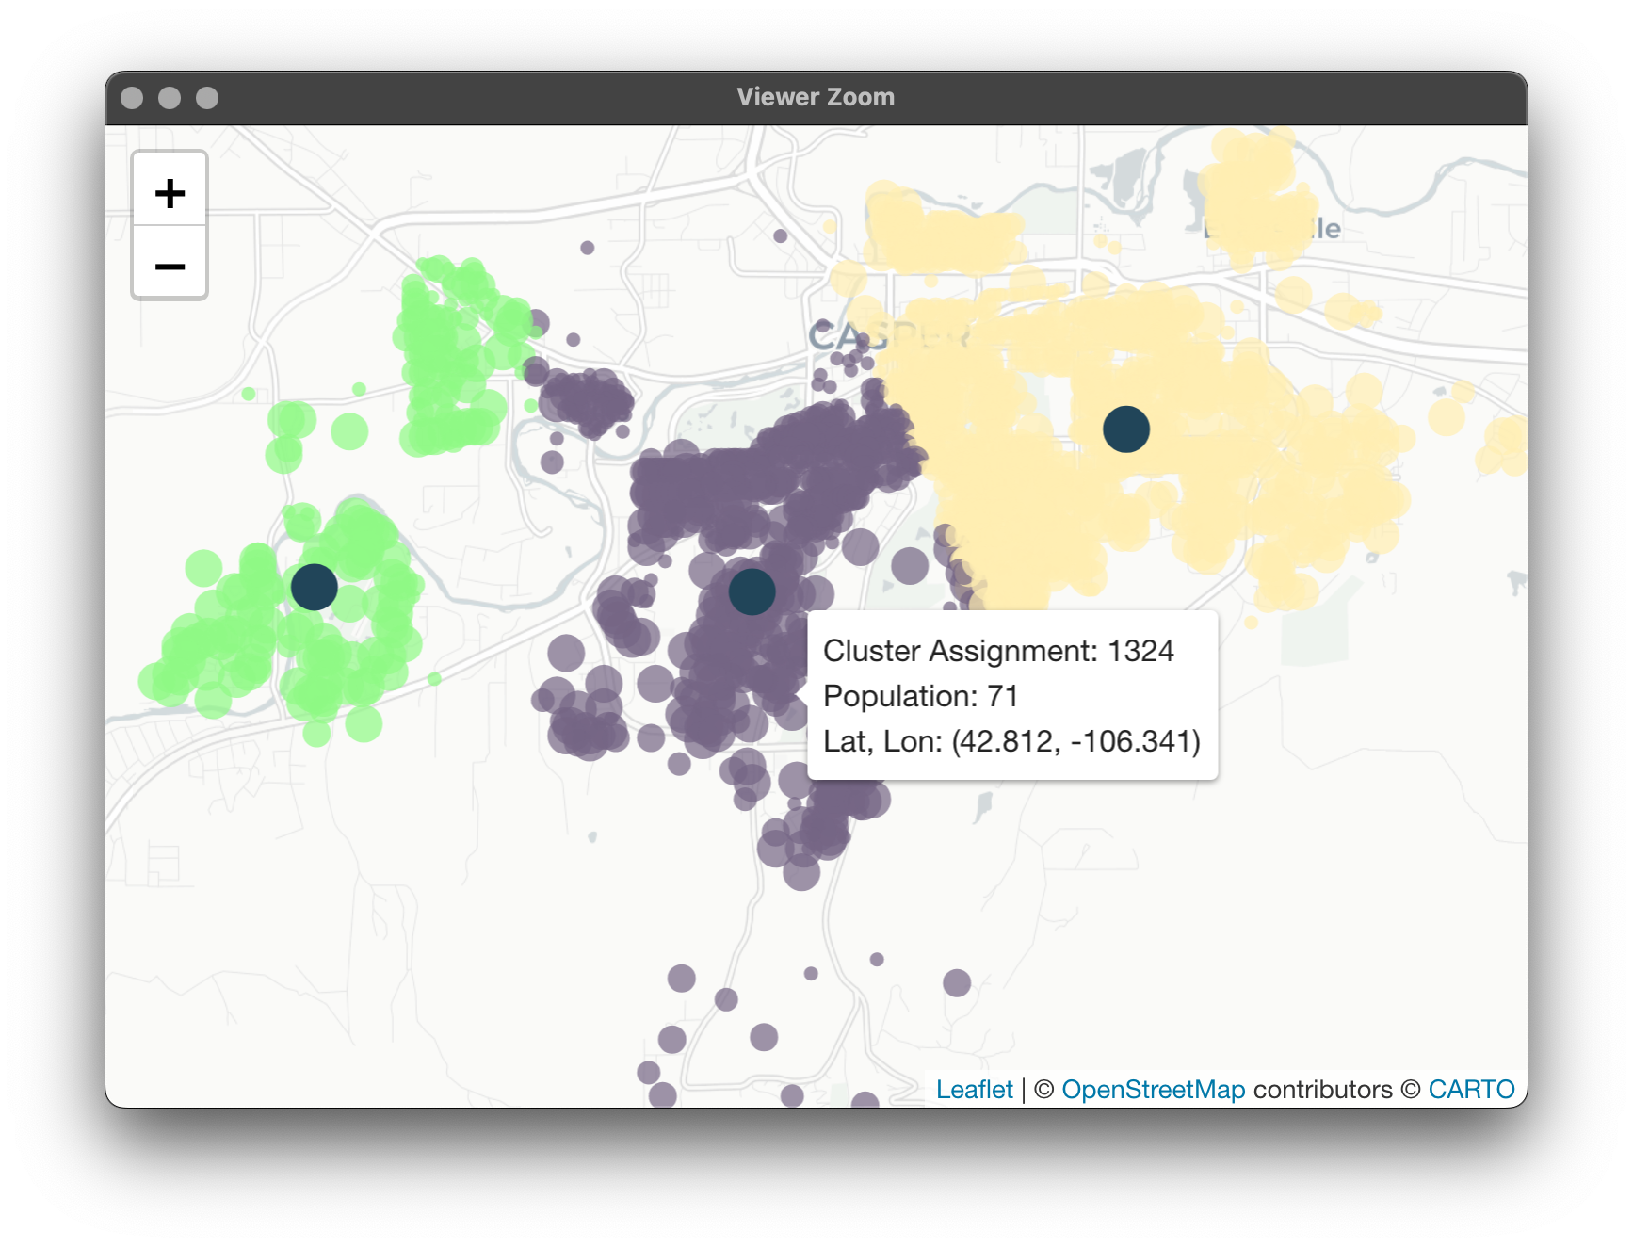Click the large green circle near dense northwest green cluster
Image resolution: width=1633 pixels, height=1247 pixels.
click(349, 431)
